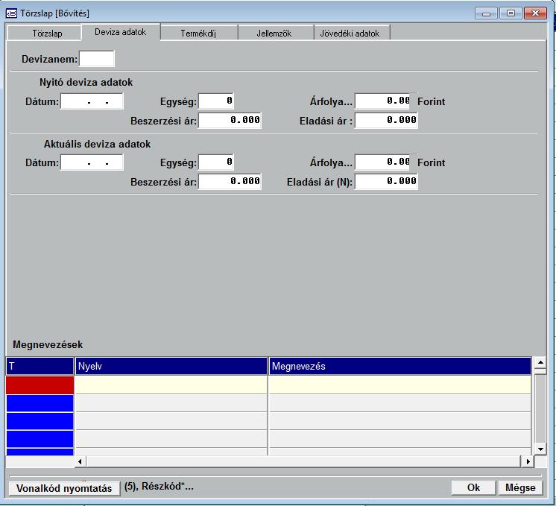Image resolution: width=556 pixels, height=506 pixels.
Task: Minimize the Törzslap window
Action: tap(486, 13)
